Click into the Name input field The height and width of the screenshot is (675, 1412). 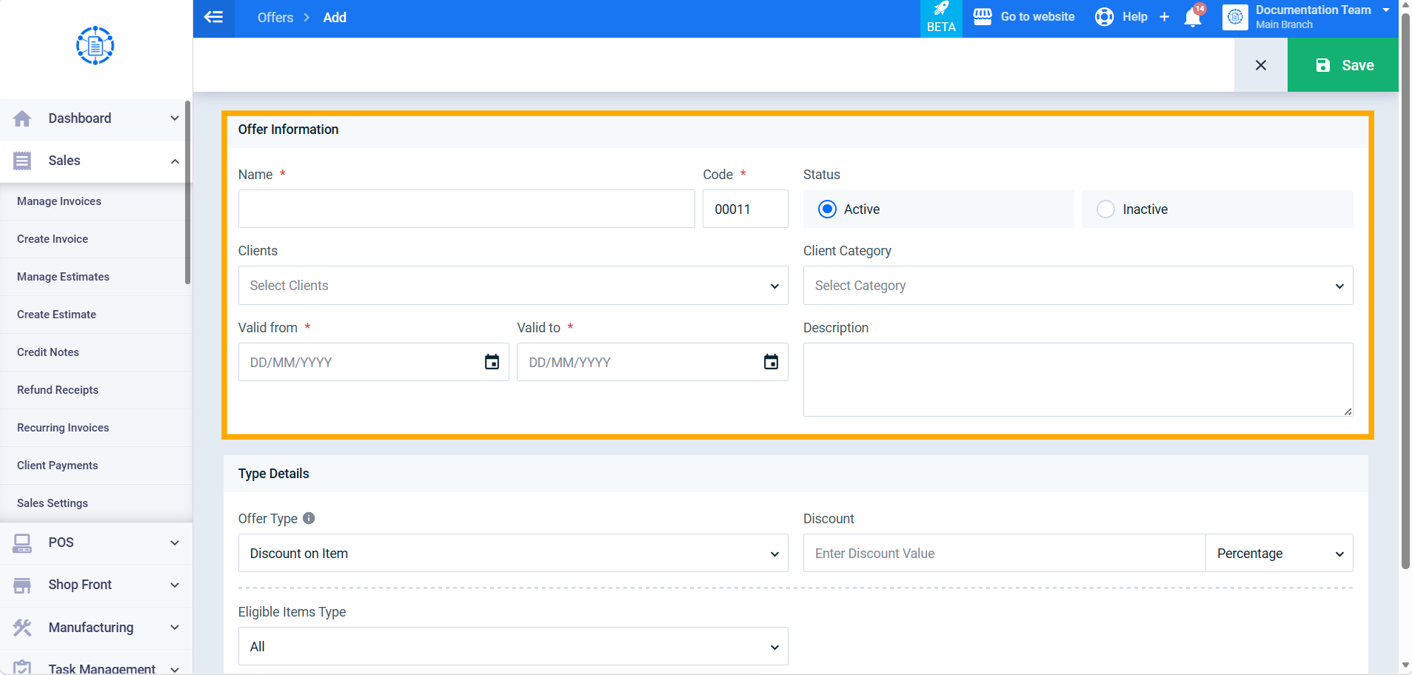tap(466, 209)
